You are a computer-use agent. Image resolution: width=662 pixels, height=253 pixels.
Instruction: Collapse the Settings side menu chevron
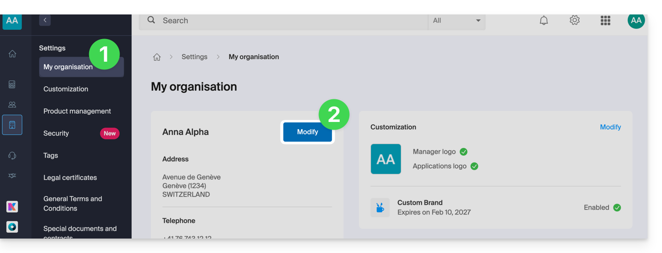coord(45,20)
